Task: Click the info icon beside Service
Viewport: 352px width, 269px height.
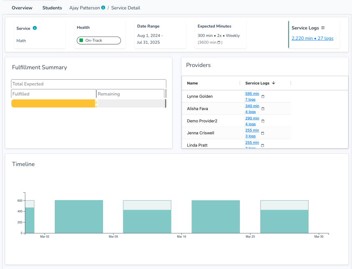Action: (x=35, y=28)
